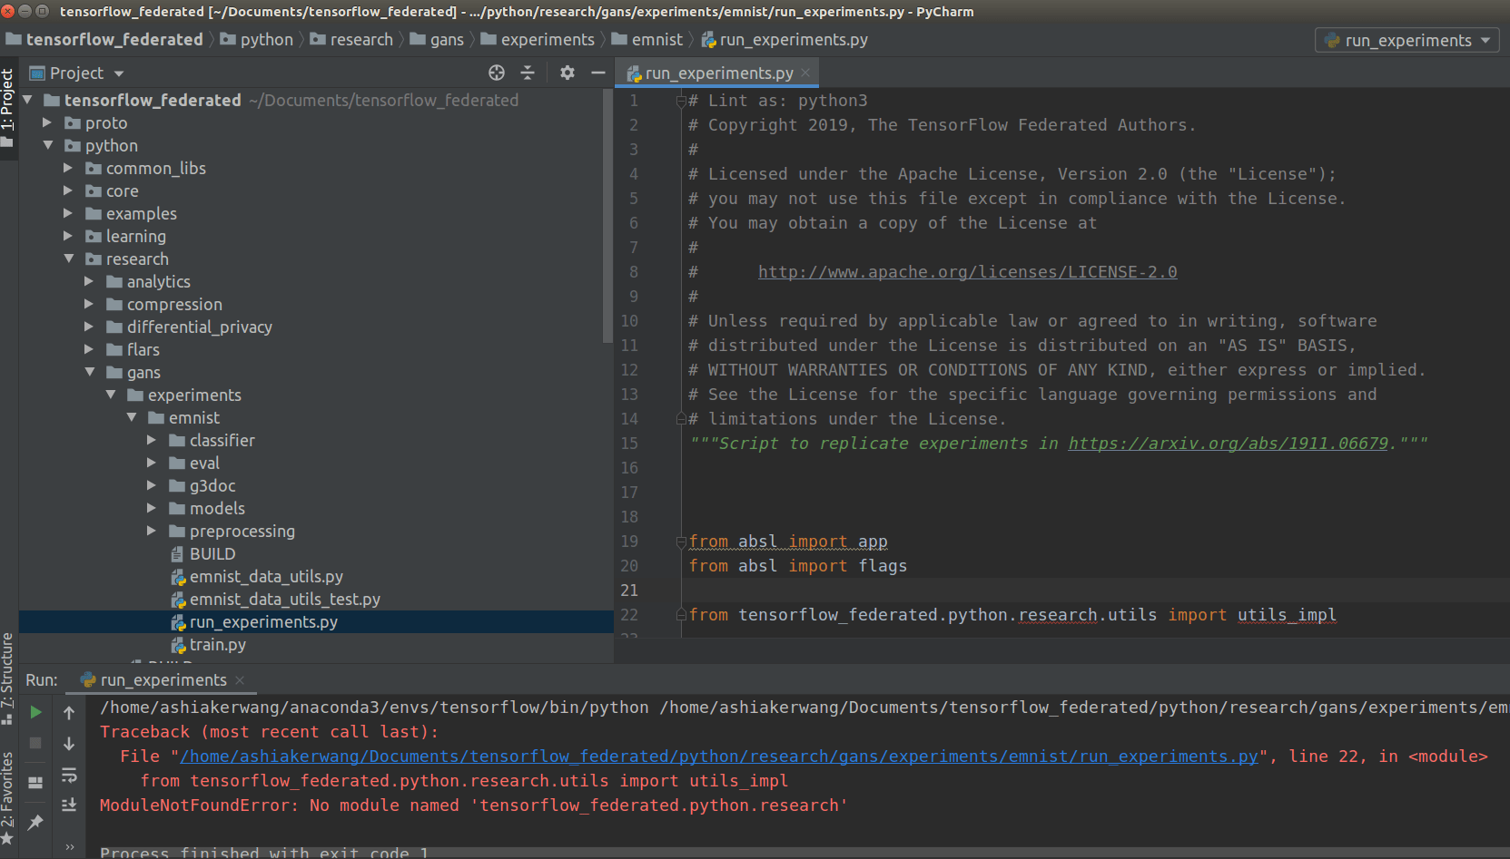Open Project panel settings gear

(x=567, y=73)
